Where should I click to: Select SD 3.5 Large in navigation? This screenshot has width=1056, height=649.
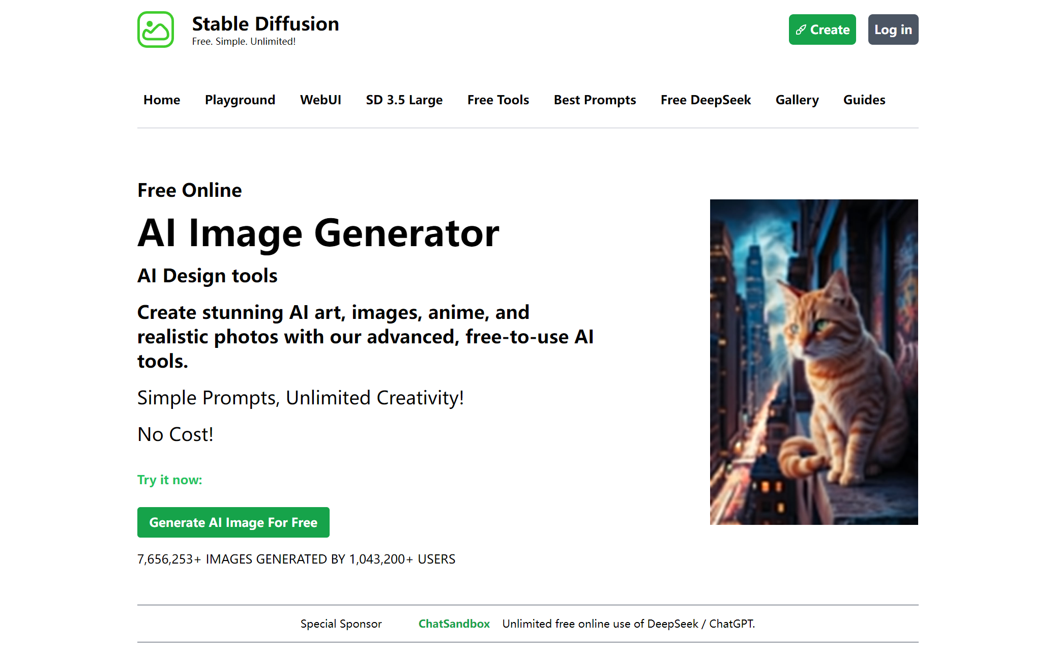point(404,100)
